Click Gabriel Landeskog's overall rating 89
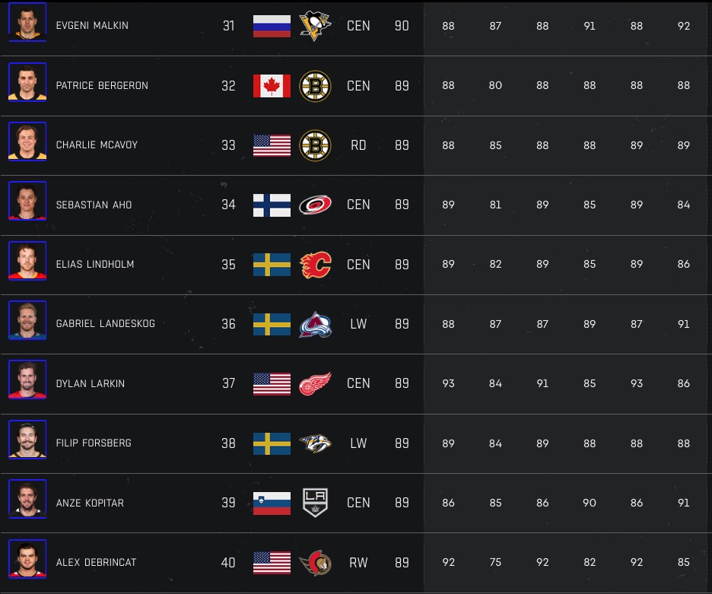Image resolution: width=712 pixels, height=594 pixels. [402, 324]
